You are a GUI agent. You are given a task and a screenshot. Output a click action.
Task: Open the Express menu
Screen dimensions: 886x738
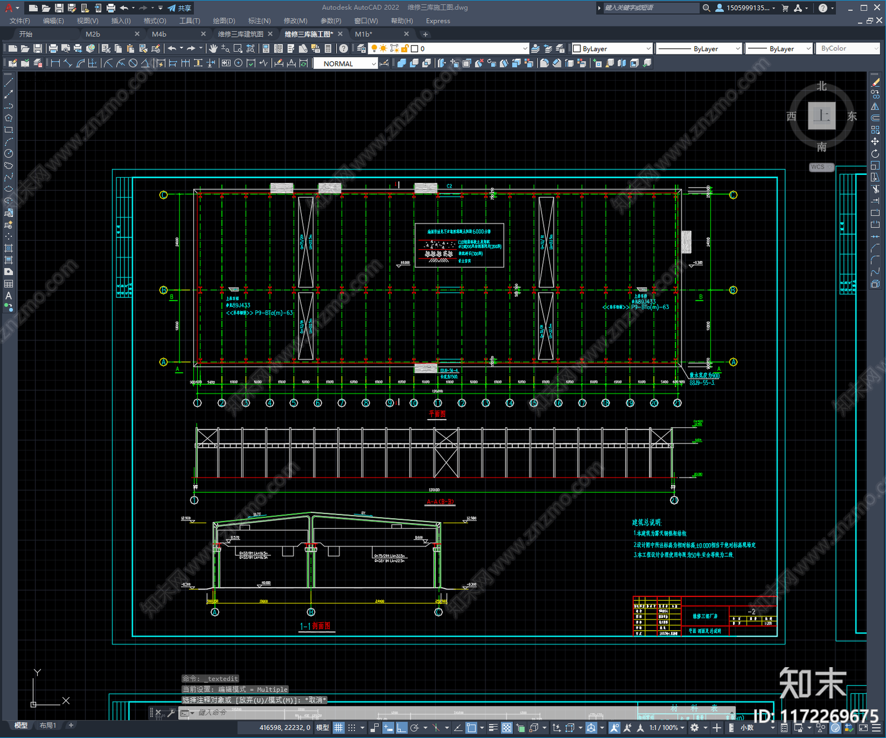(438, 21)
